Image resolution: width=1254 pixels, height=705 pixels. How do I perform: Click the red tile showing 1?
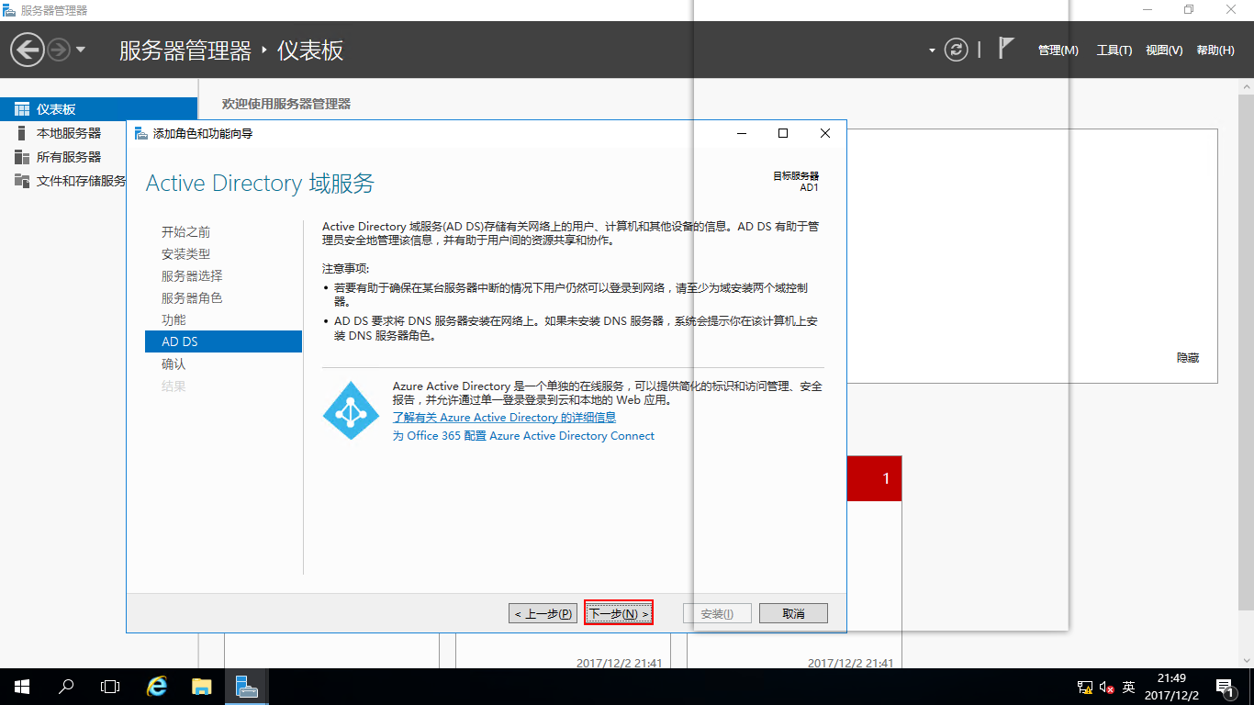(874, 478)
